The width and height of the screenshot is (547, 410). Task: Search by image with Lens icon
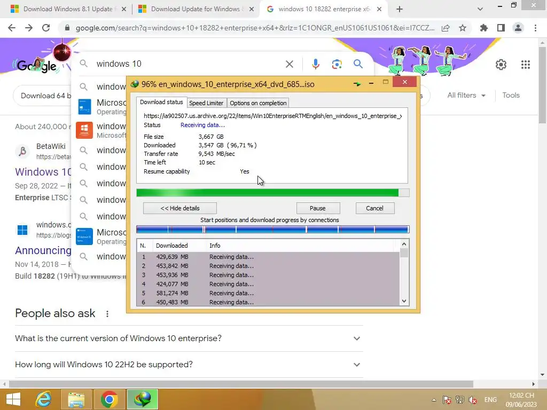click(x=337, y=64)
